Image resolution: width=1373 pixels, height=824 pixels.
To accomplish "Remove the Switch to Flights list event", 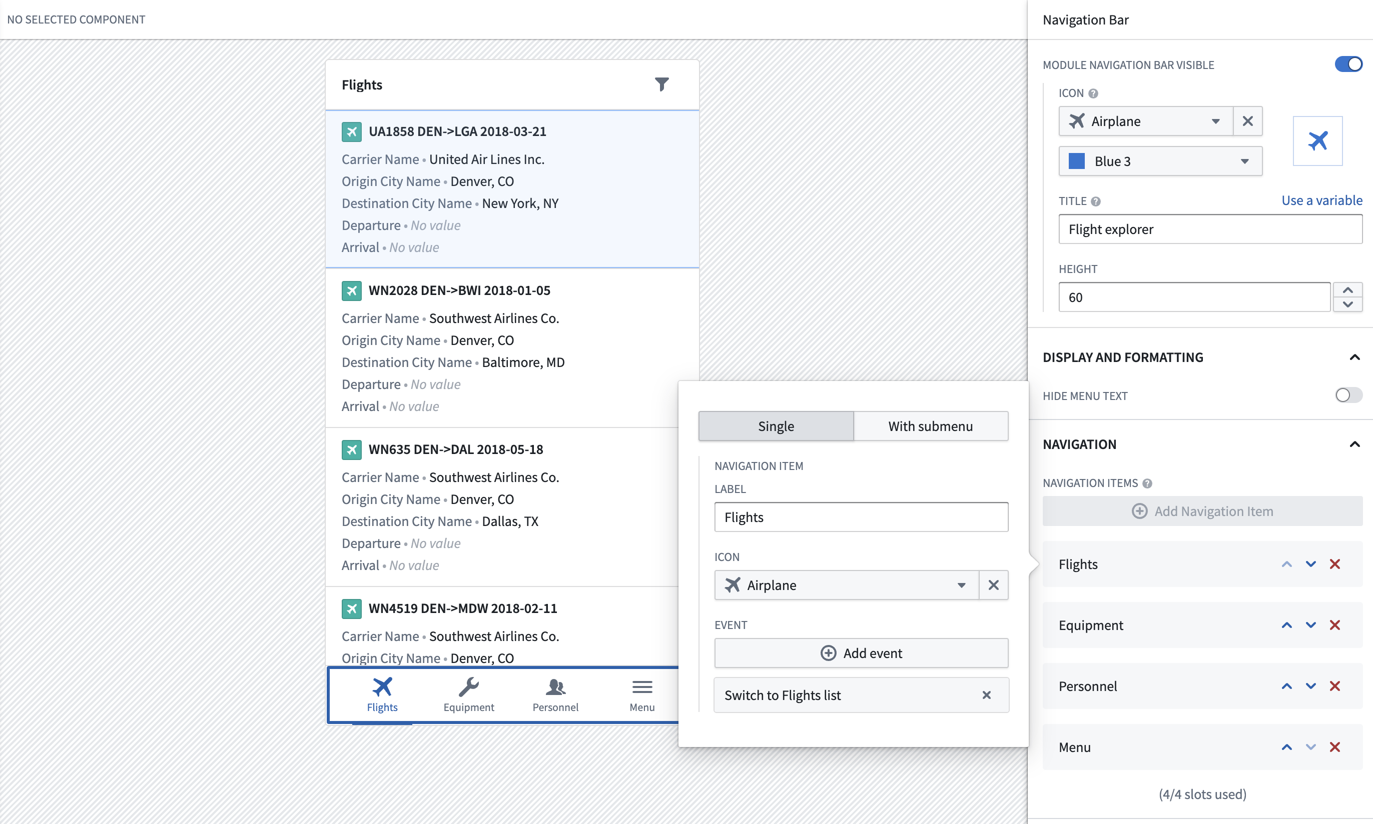I will tap(986, 695).
